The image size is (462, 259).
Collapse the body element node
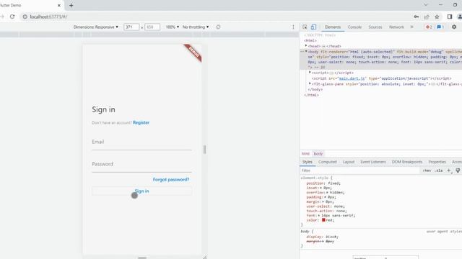pos(306,51)
